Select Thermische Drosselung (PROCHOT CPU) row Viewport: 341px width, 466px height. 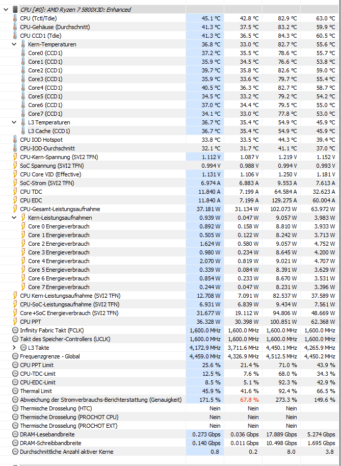pyautogui.click(x=170, y=417)
